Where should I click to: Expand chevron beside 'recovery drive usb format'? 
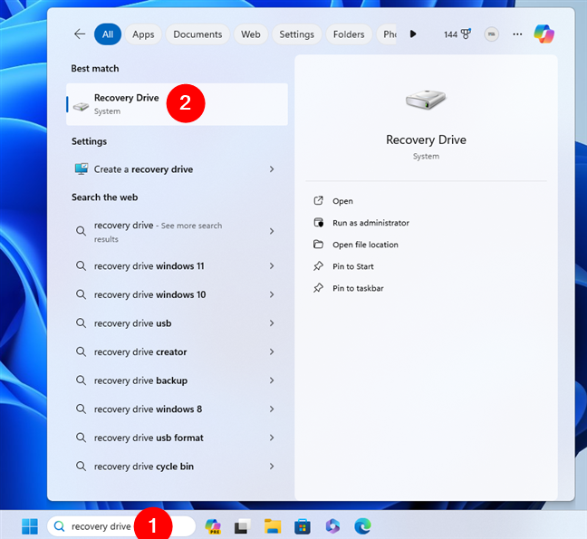pos(272,438)
